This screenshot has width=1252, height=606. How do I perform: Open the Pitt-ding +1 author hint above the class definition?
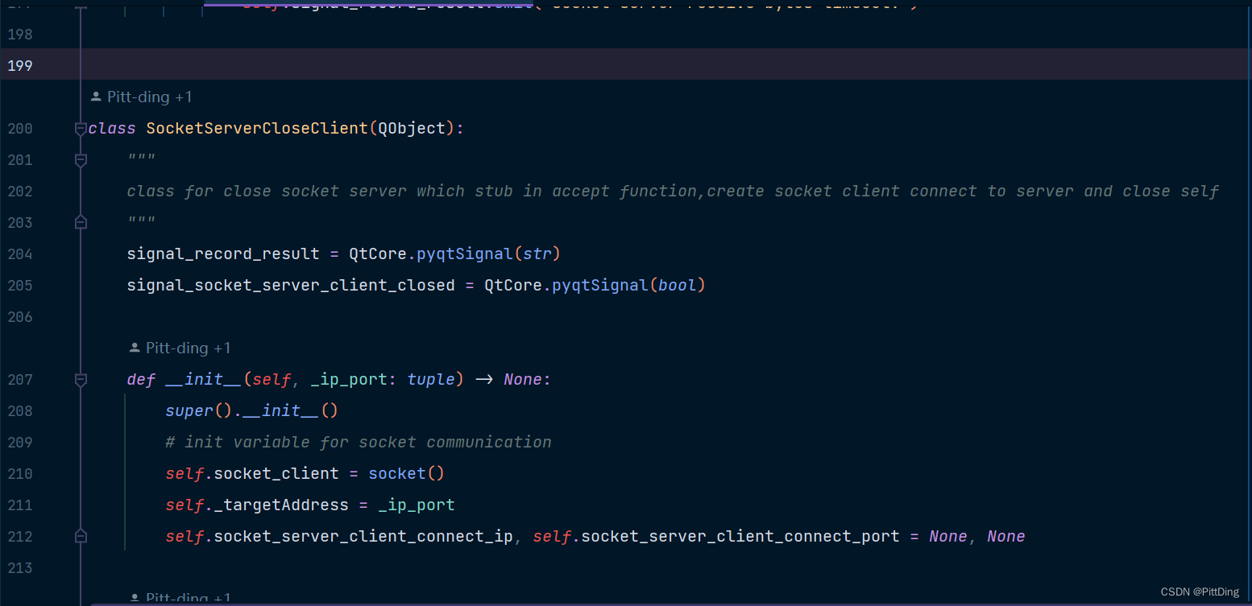coord(142,97)
